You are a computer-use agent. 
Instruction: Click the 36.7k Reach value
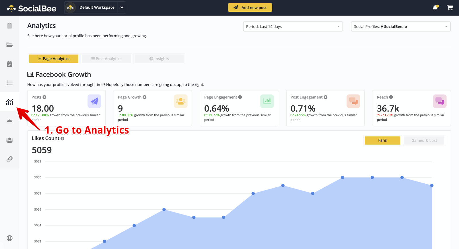tap(388, 109)
